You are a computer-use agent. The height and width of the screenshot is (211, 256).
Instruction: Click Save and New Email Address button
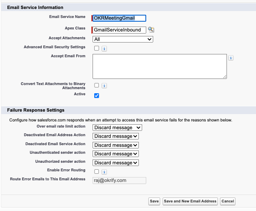click(190, 201)
